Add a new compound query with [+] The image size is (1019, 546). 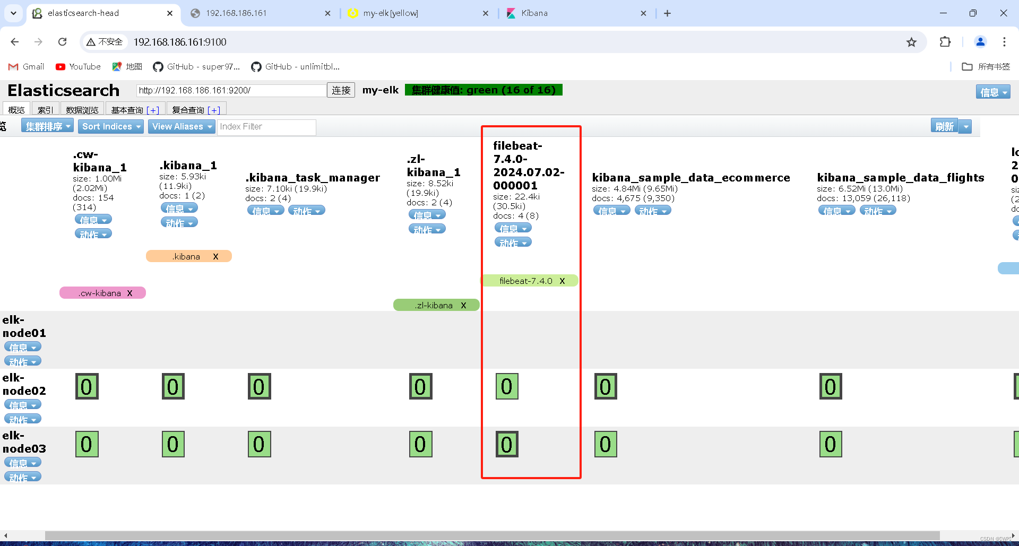214,110
